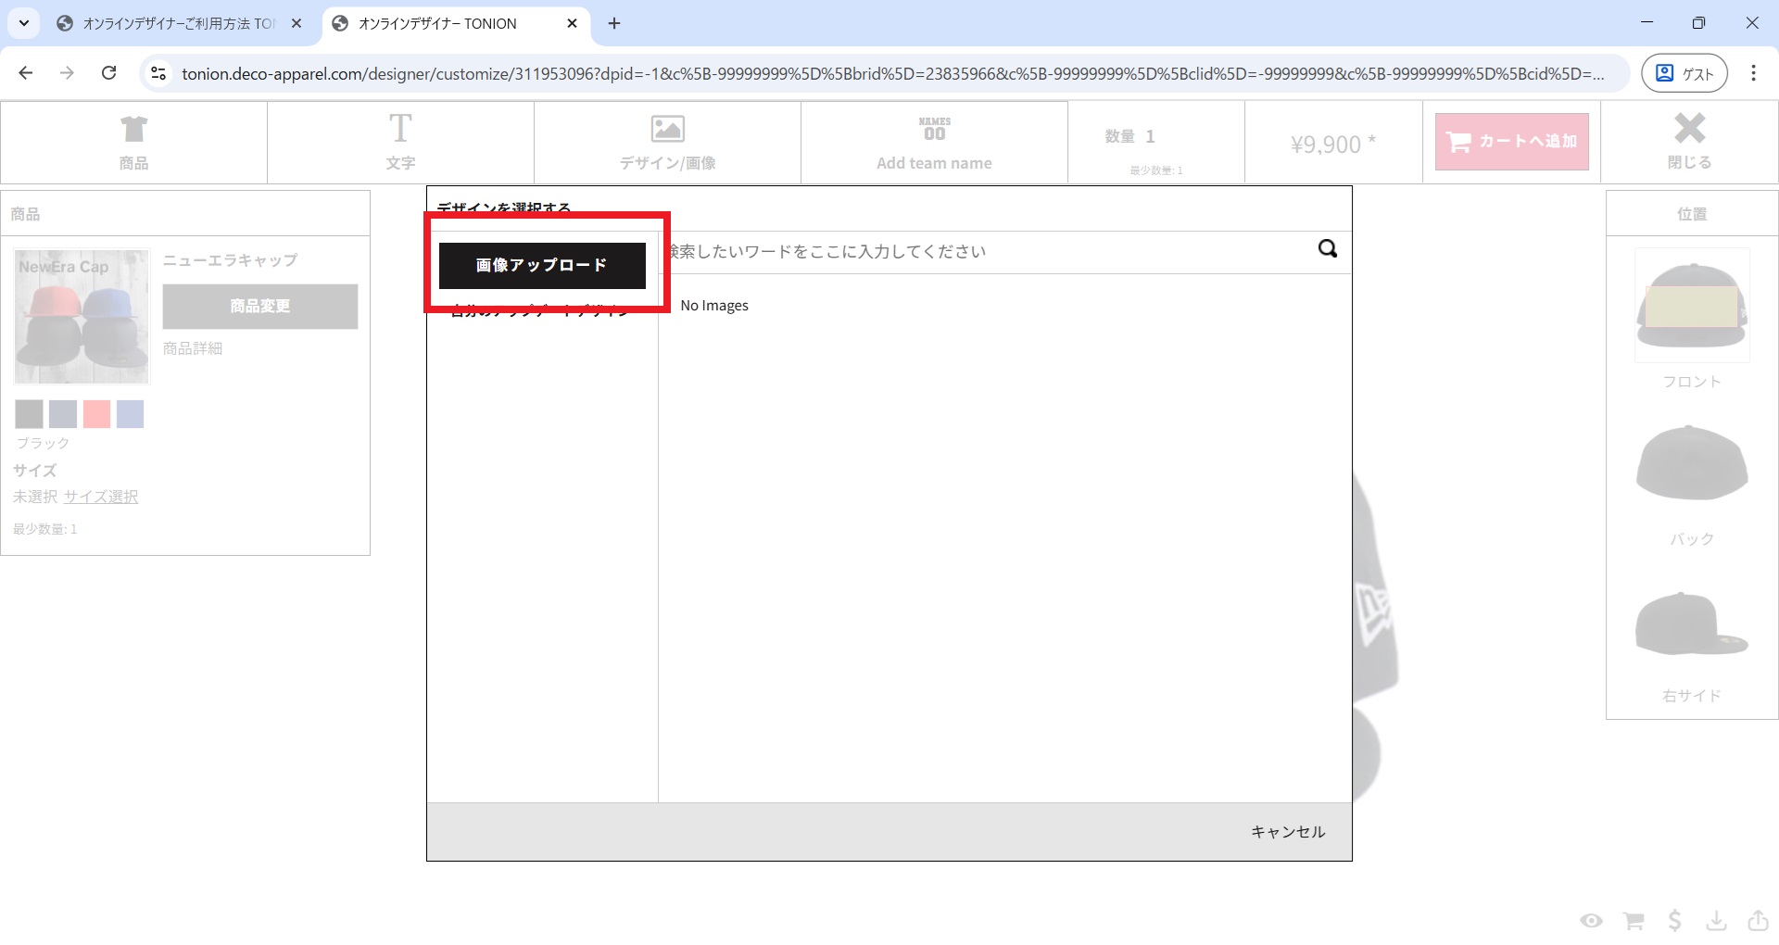Focus the design keyword search field

coord(987,252)
